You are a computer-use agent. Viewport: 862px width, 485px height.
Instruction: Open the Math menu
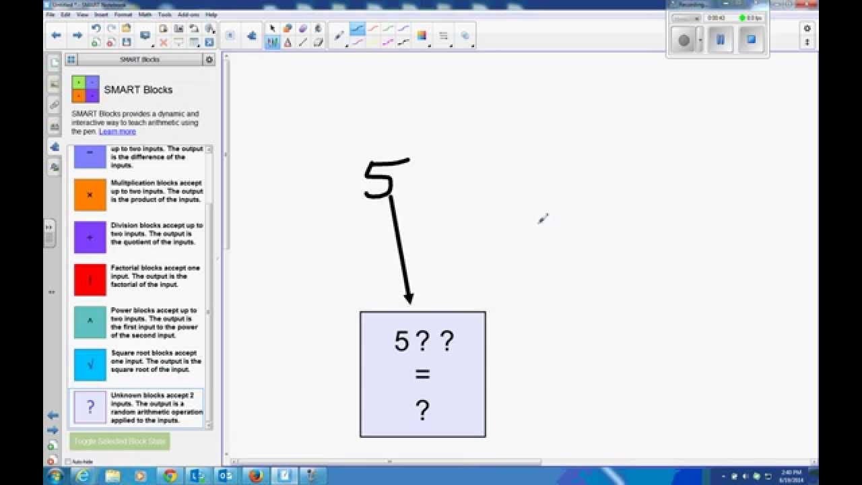click(x=145, y=14)
